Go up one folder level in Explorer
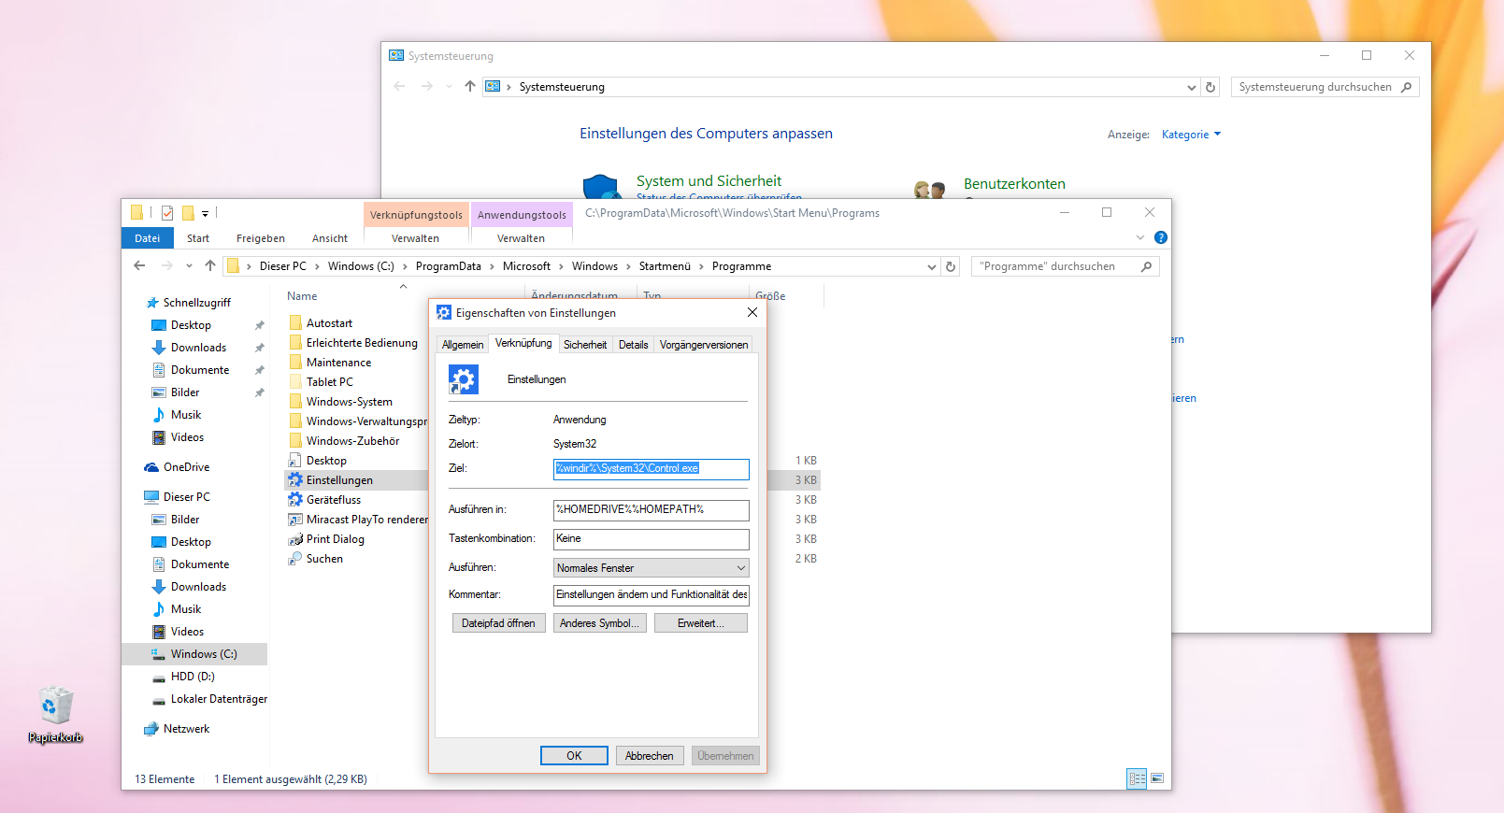The height and width of the screenshot is (813, 1504). [210, 266]
